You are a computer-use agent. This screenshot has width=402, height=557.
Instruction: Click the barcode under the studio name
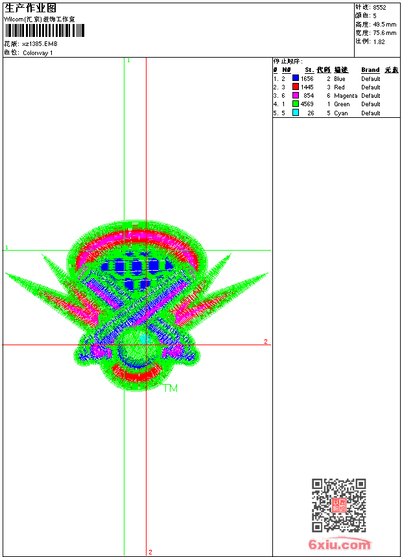(45, 30)
